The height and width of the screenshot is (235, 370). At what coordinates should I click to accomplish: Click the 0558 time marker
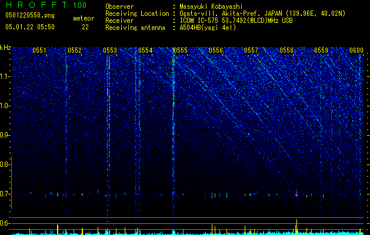coord(286,50)
